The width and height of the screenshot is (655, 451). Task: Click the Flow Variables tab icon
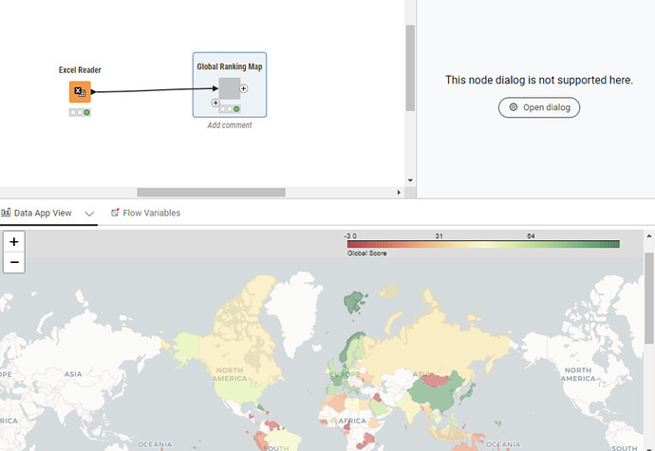115,213
